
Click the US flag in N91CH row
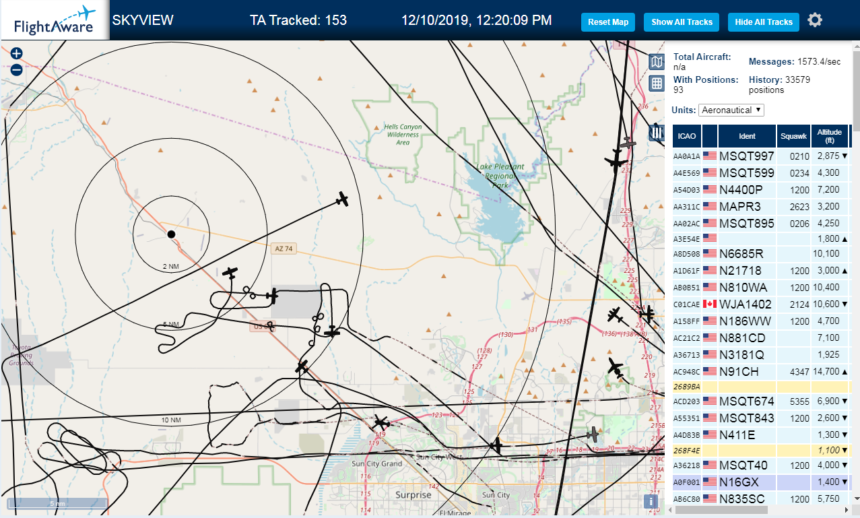pos(710,371)
